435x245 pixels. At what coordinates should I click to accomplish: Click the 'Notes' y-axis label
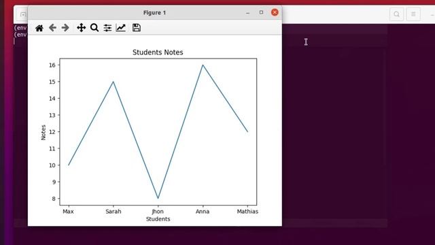tap(43, 133)
